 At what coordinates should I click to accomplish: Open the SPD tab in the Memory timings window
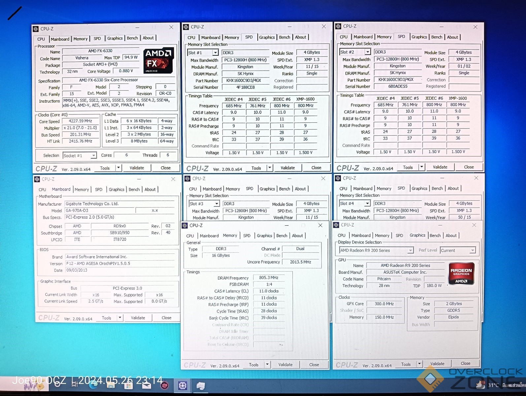(x=247, y=236)
